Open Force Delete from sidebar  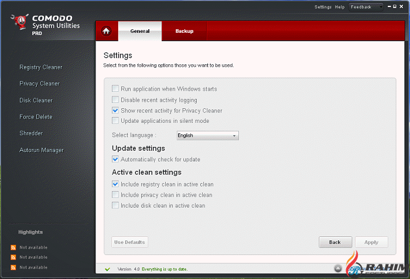pos(36,117)
